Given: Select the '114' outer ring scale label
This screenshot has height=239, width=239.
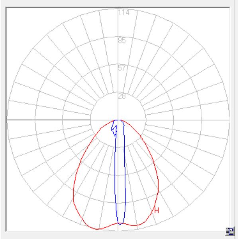Looking at the screenshot, I should tap(123, 12).
